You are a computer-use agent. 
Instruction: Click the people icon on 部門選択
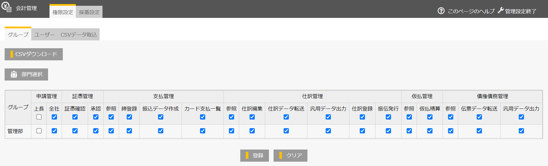click(x=14, y=74)
